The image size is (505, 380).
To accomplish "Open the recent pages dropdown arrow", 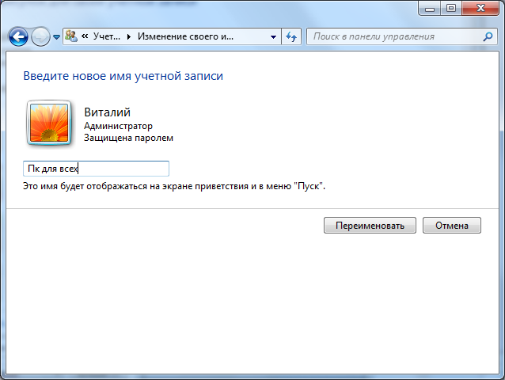I will click(x=56, y=37).
